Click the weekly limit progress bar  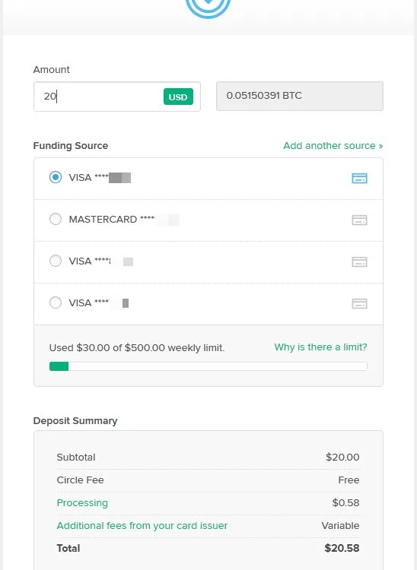click(208, 366)
